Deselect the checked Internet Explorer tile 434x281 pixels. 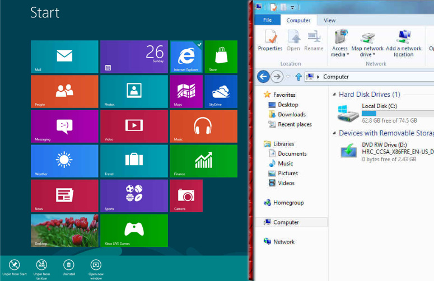(x=186, y=57)
